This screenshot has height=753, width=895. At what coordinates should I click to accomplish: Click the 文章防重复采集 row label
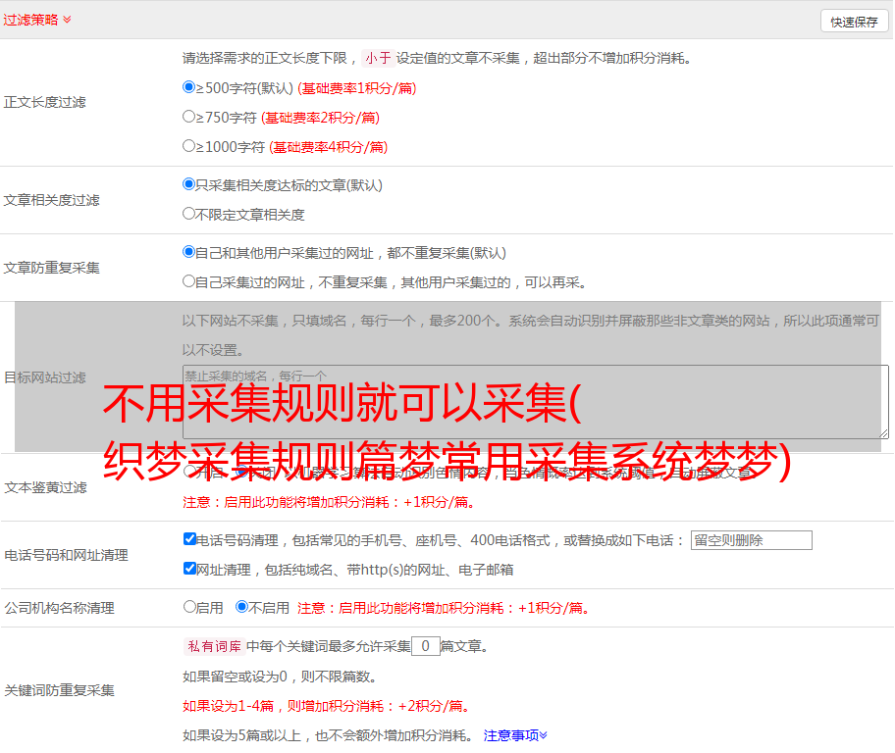pos(51,268)
